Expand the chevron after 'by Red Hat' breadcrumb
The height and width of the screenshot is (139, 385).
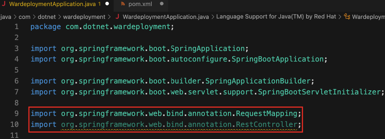(340, 17)
